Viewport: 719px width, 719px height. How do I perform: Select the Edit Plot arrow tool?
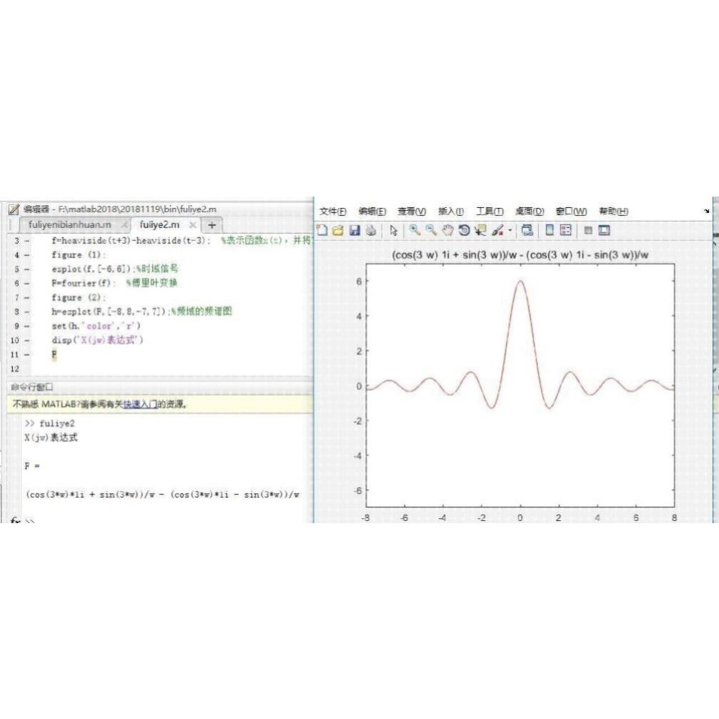point(393,230)
